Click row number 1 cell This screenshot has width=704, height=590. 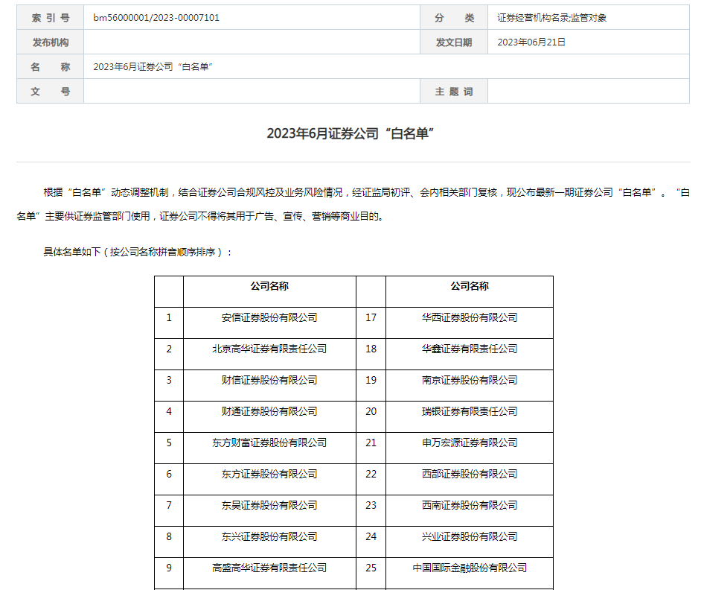coord(169,323)
